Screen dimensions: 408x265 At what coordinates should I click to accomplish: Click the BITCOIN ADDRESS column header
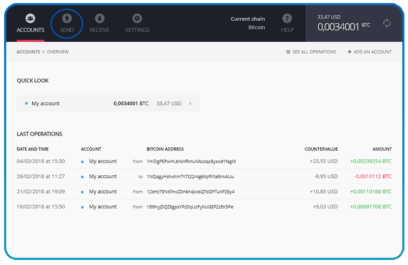click(x=165, y=149)
